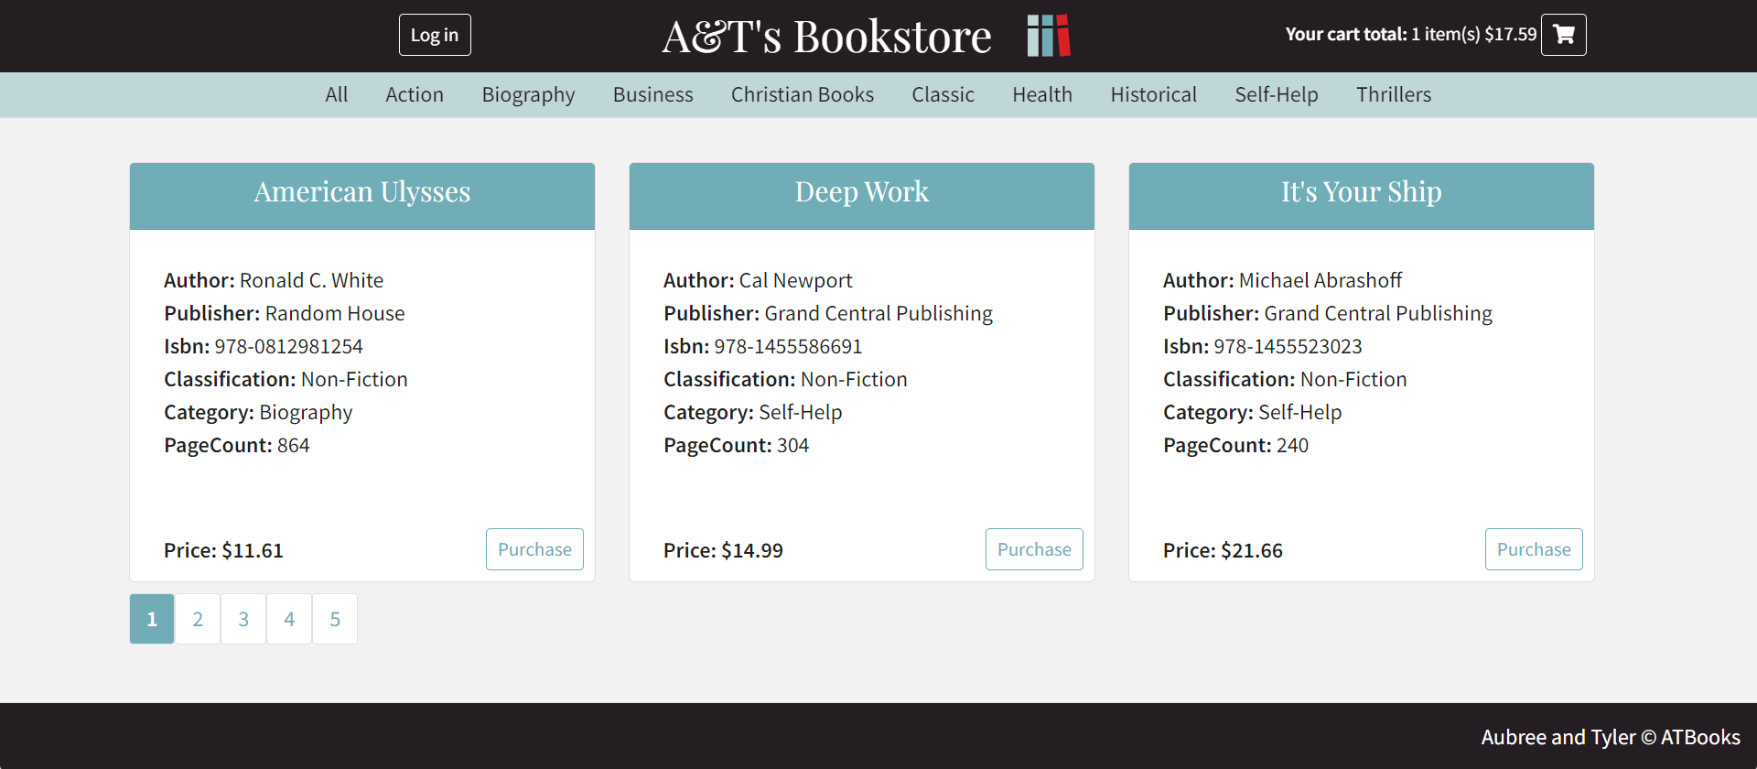The width and height of the screenshot is (1757, 769).
Task: Go to page 4 of books
Action: click(x=289, y=619)
